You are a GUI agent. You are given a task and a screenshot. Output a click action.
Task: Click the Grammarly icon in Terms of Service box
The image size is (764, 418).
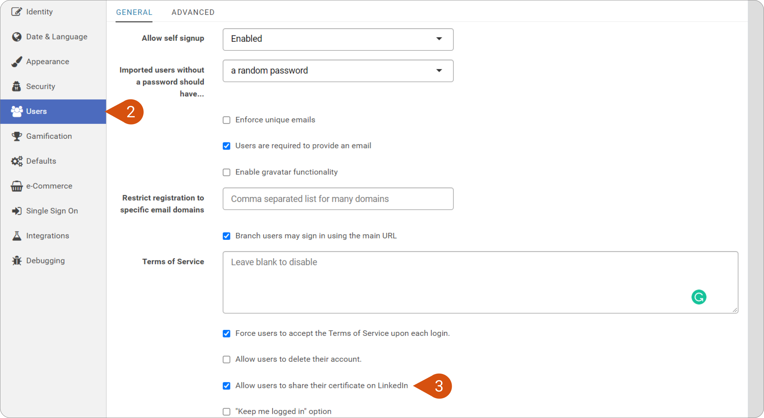pos(699,297)
